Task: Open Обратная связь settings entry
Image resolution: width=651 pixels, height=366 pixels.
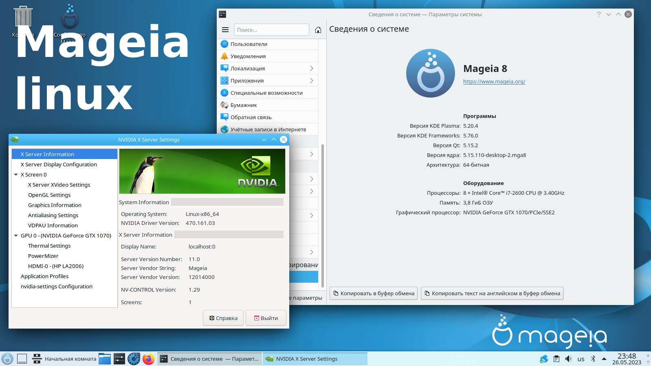Action: pos(268,117)
